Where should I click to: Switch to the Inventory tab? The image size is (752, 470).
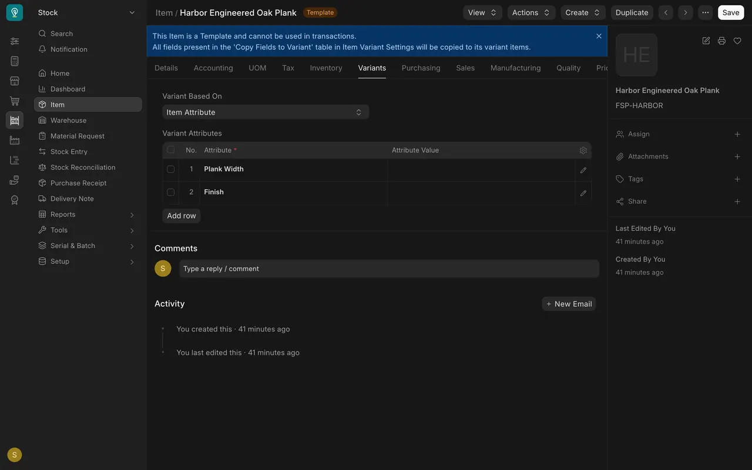[x=326, y=68]
